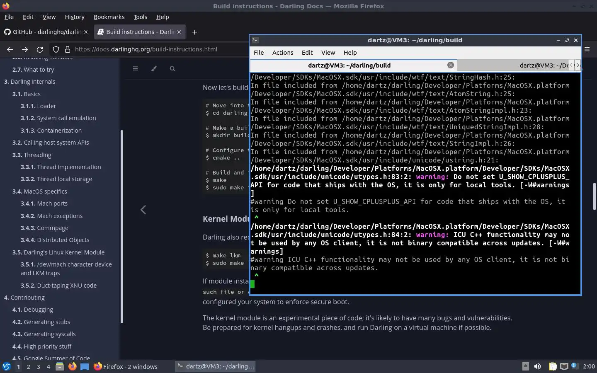Close the Build instructions tab

pyautogui.click(x=179, y=32)
